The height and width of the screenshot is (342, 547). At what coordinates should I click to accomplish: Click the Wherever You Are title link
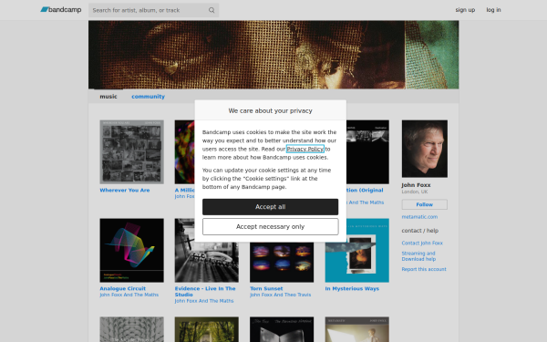125,191
